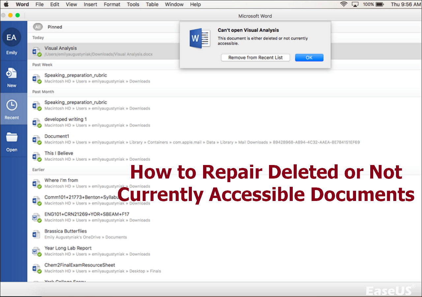Click the Visual Analysis.docx file path
Viewport: 422px width, 297px height.
click(x=99, y=54)
